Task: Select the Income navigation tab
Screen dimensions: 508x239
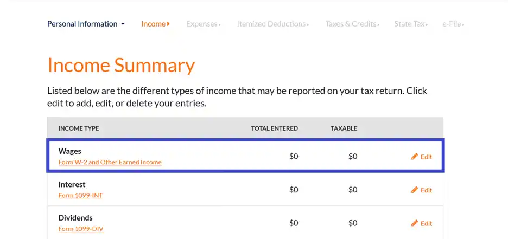Action: [x=155, y=24]
